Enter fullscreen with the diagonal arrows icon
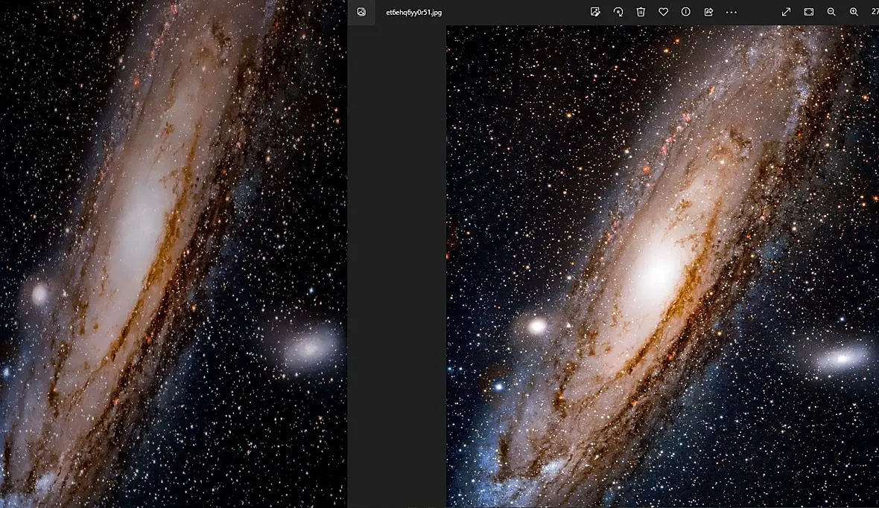 tap(787, 12)
